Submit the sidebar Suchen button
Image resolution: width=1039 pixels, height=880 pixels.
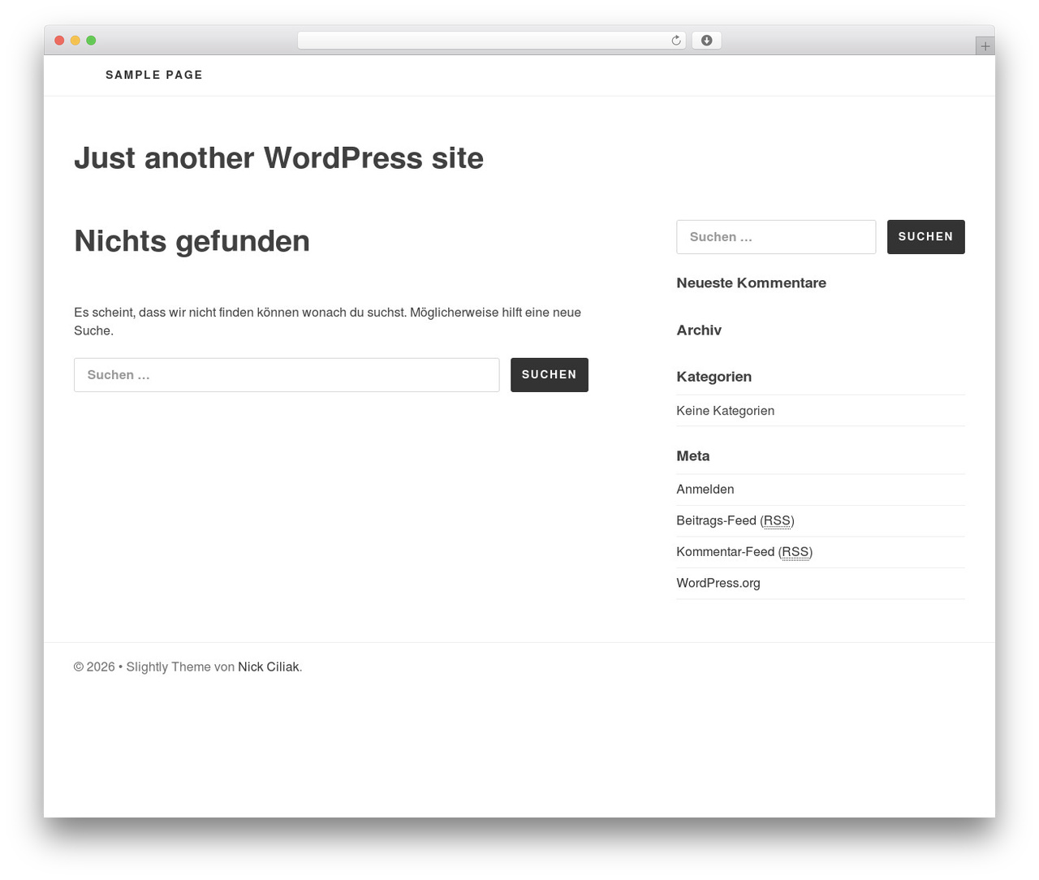pyautogui.click(x=926, y=237)
